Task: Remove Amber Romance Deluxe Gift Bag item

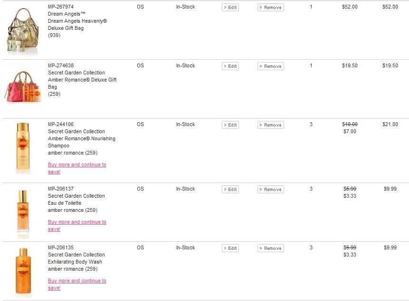Action: click(x=270, y=66)
